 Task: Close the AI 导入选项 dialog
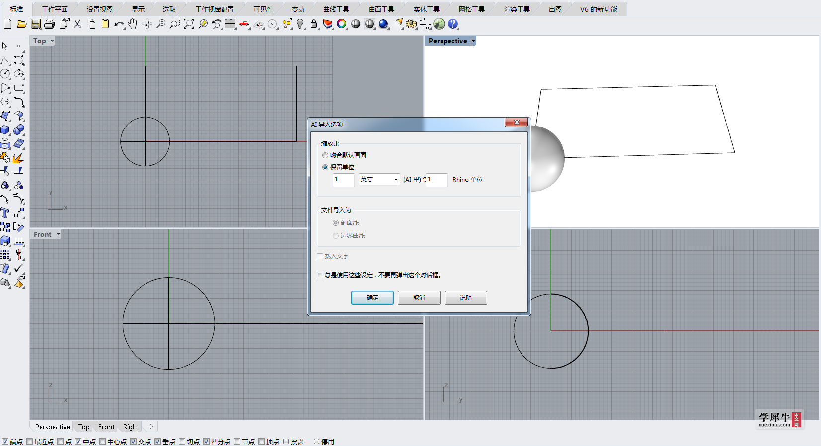tap(517, 122)
